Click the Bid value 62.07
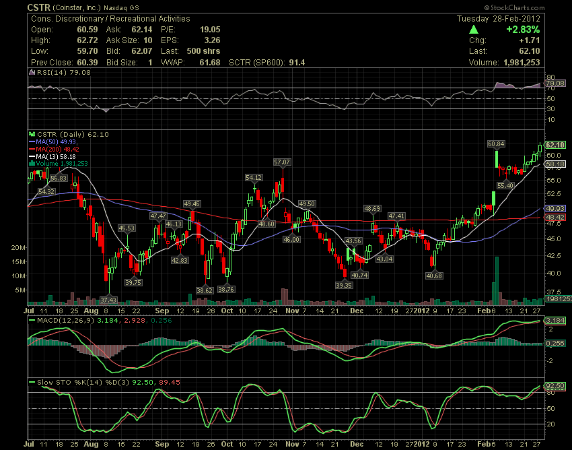The height and width of the screenshot is (450, 572). pyautogui.click(x=142, y=51)
